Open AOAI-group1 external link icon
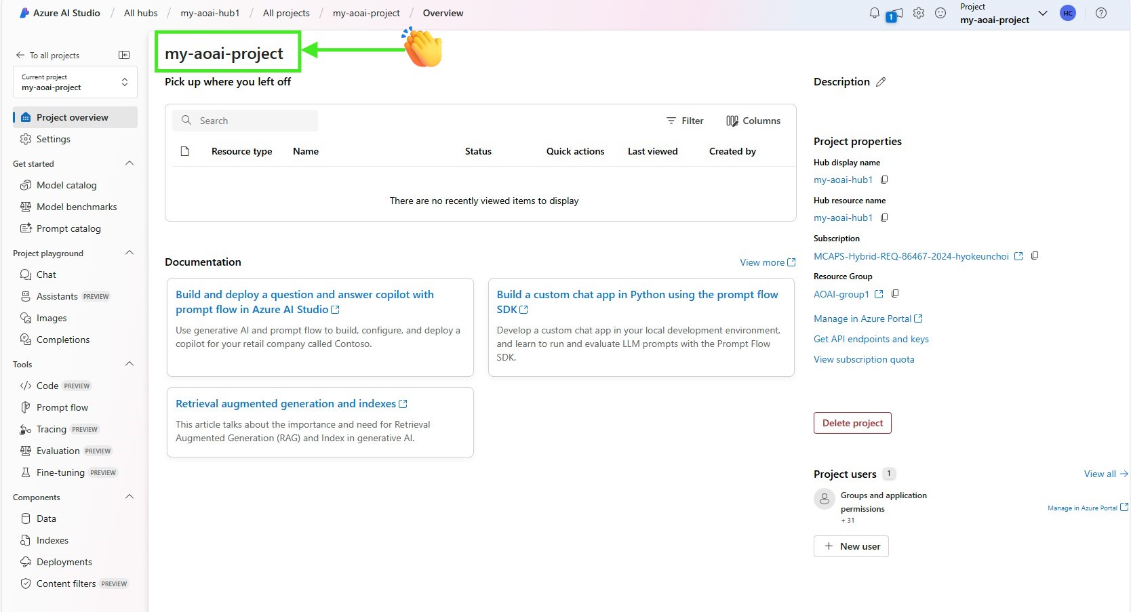 [879, 294]
